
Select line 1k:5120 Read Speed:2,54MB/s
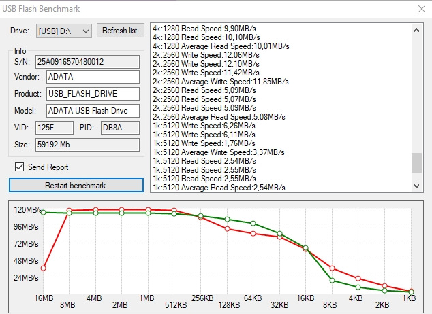pos(204,161)
